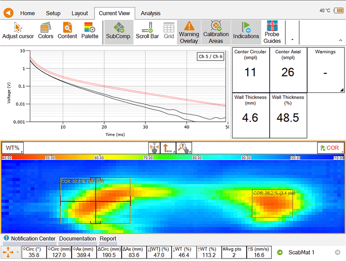Open the COR indication dropdown
This screenshot has width=346, height=261.
point(330,148)
